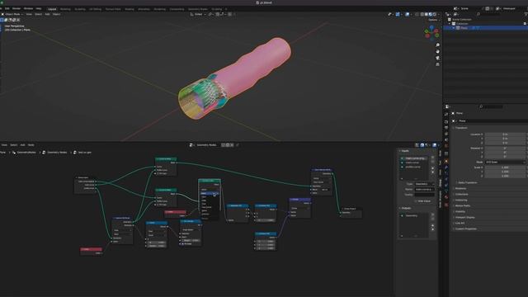Expand the Relations panel
Image resolution: width=528 pixels, height=297 pixels.
pyautogui.click(x=460, y=189)
